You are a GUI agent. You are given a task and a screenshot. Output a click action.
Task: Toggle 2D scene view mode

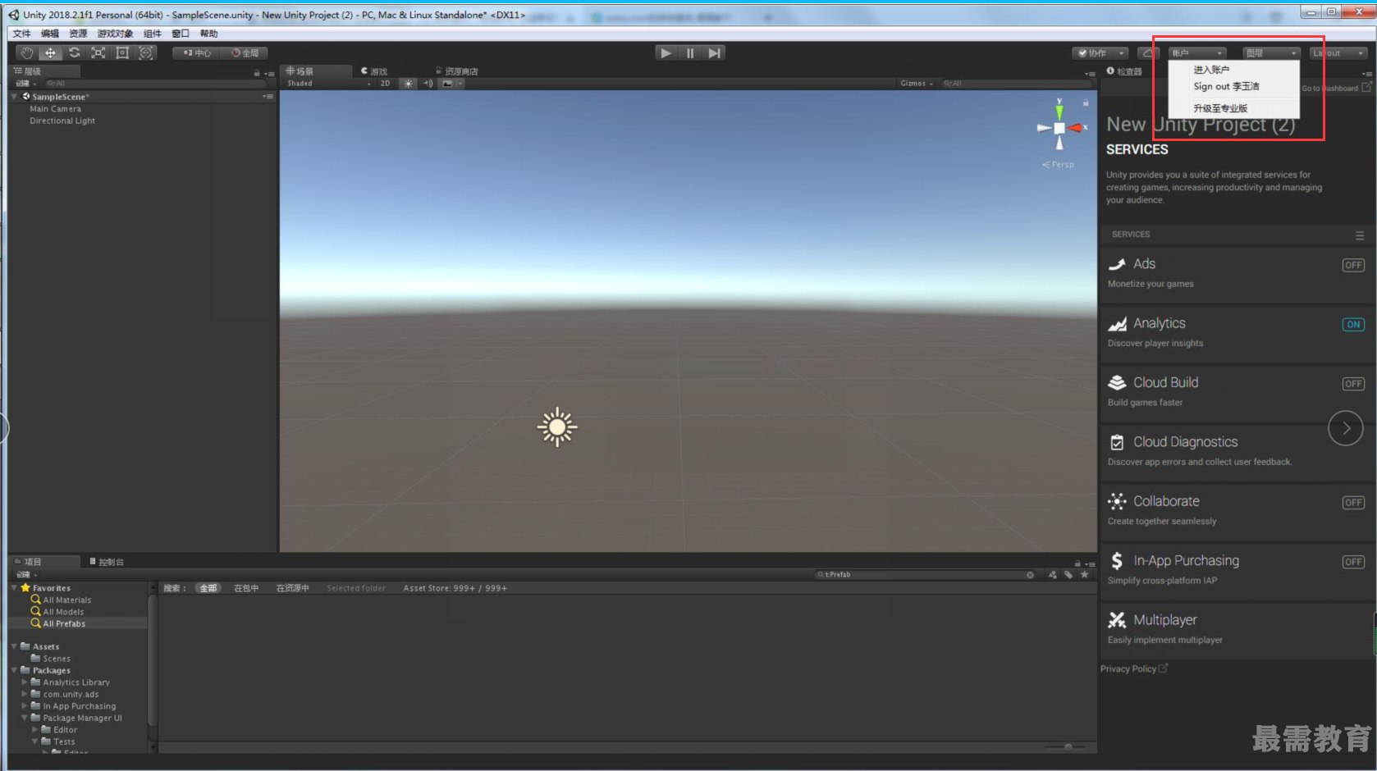pos(386,84)
